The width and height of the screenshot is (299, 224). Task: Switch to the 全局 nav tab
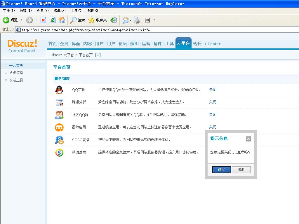coord(64,44)
